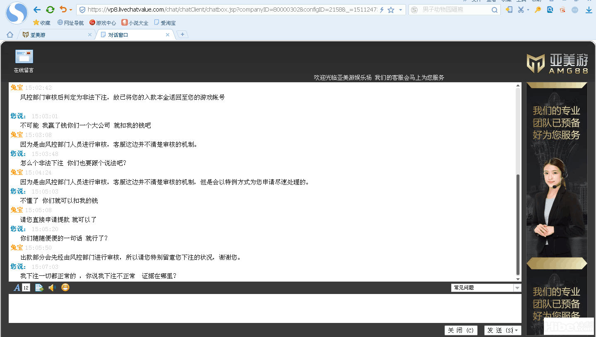Expand the undo history dropdown arrow
Image resolution: width=596 pixels, height=337 pixels.
click(x=71, y=10)
